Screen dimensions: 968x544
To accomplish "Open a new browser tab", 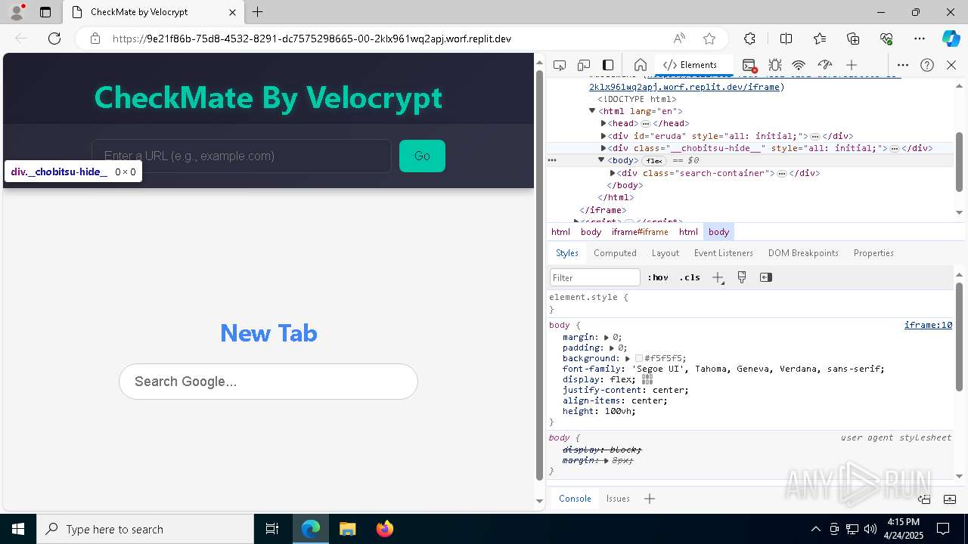I will pos(257,12).
